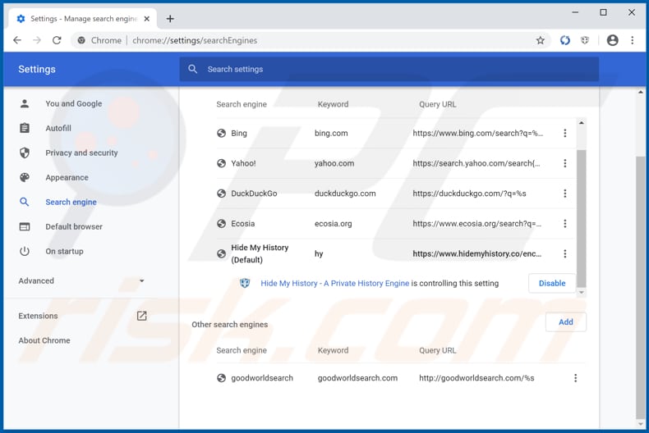The width and height of the screenshot is (649, 433).
Task: Open the shield extension icon in toolbar
Action: click(584, 40)
